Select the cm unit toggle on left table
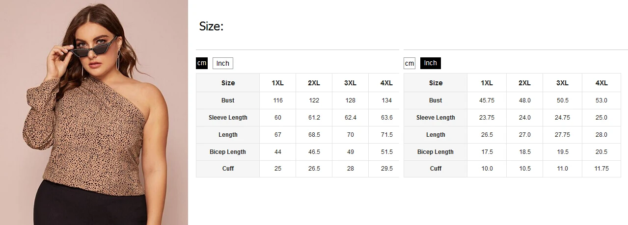This screenshot has height=225, width=628. (x=201, y=63)
